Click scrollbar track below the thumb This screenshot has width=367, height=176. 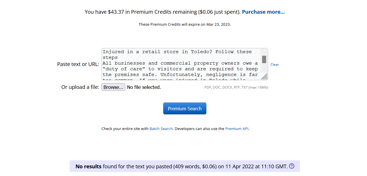pos(264,68)
